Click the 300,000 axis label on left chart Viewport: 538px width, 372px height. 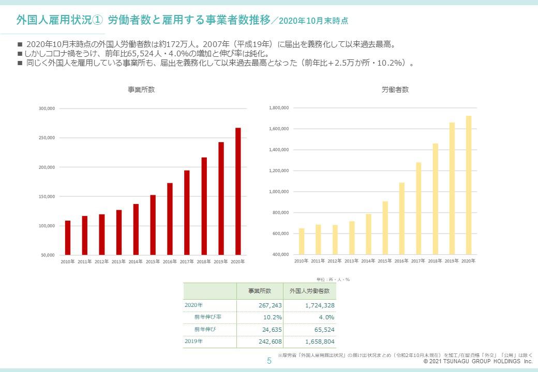coord(47,109)
